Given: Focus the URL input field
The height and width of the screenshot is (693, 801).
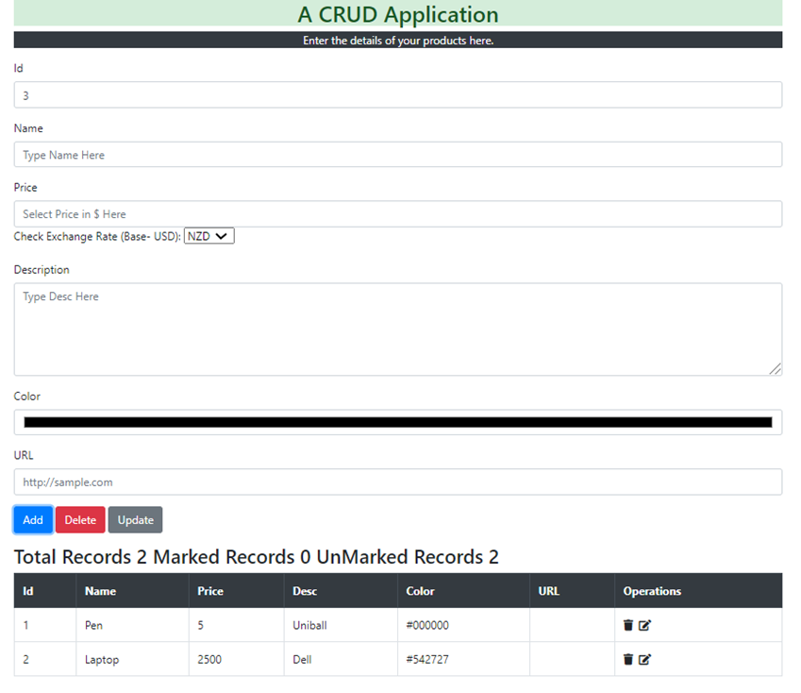Looking at the screenshot, I should tap(397, 482).
